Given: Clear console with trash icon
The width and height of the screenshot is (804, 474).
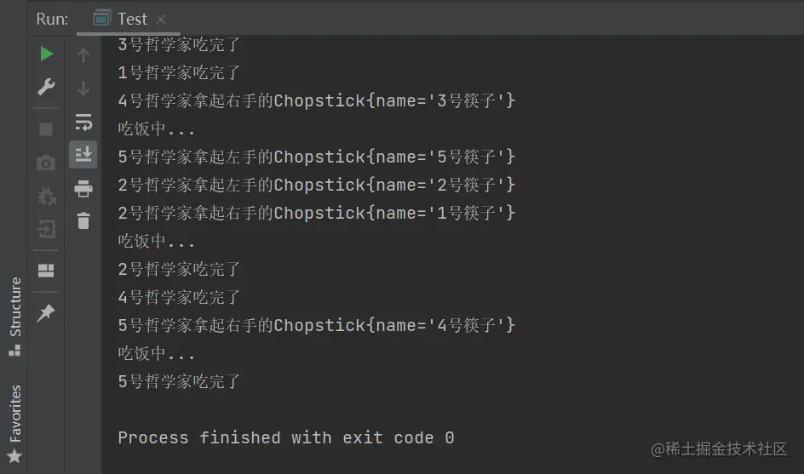Looking at the screenshot, I should pos(83,220).
